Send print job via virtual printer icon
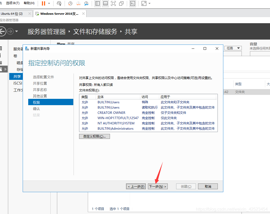Viewport: 270px width, 214px height. click(59, 3)
